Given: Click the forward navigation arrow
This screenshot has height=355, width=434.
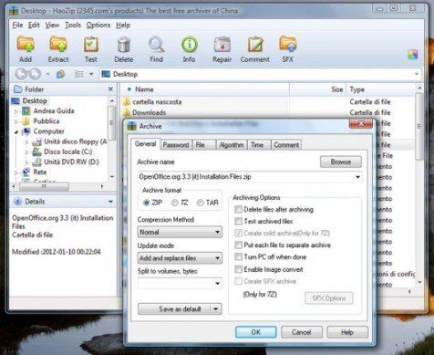Looking at the screenshot, I should (35, 74).
